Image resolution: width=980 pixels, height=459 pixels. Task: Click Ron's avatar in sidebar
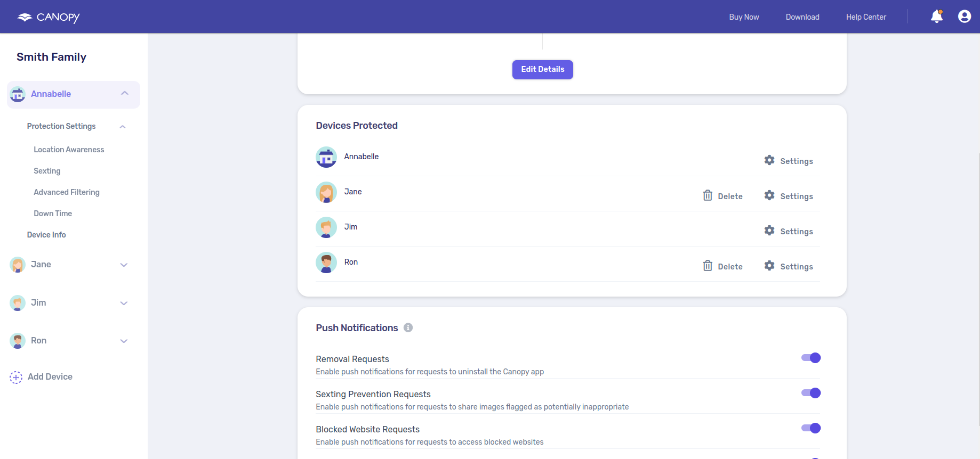click(x=18, y=341)
